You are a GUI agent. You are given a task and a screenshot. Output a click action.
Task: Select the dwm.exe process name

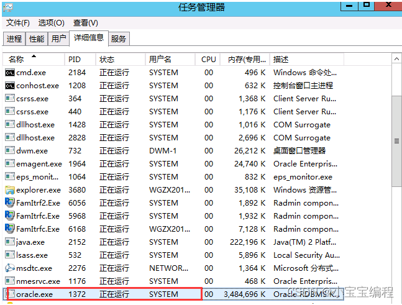pyautogui.click(x=32, y=151)
